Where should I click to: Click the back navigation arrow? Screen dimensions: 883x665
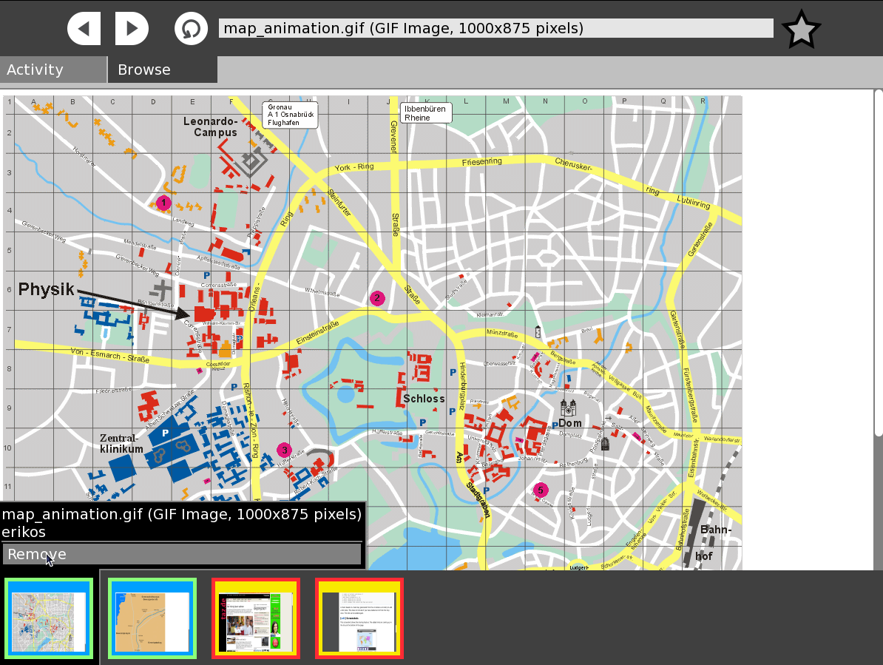[x=84, y=29]
